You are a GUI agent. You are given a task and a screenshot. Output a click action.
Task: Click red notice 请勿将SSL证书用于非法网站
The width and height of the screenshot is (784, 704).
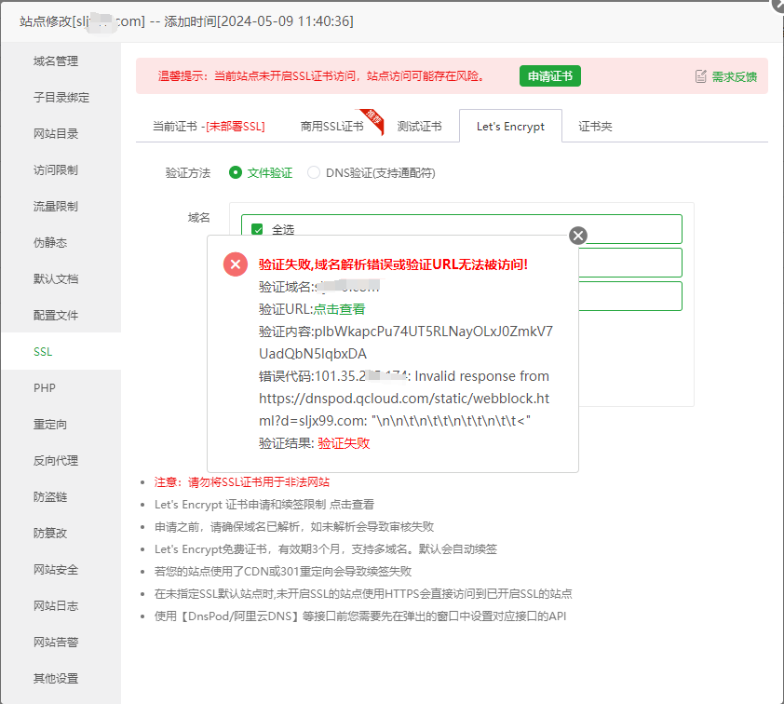pos(242,482)
